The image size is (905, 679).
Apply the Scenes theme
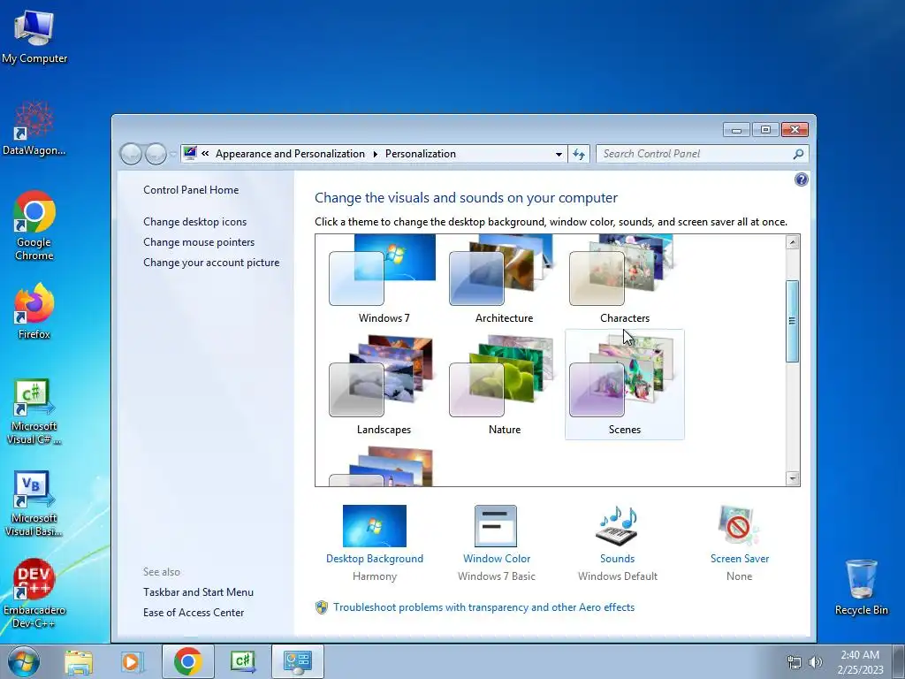[x=625, y=385]
